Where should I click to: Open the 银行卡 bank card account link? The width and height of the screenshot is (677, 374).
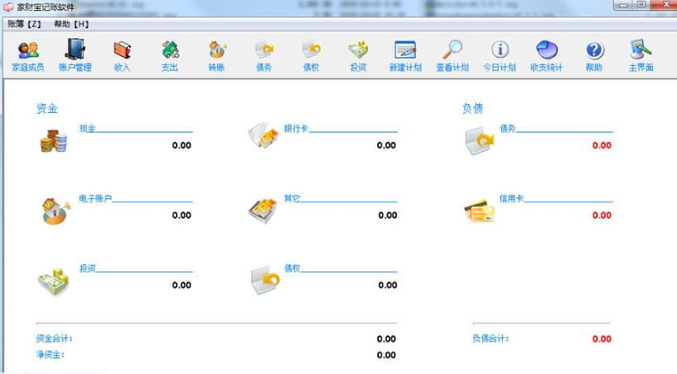pos(296,129)
